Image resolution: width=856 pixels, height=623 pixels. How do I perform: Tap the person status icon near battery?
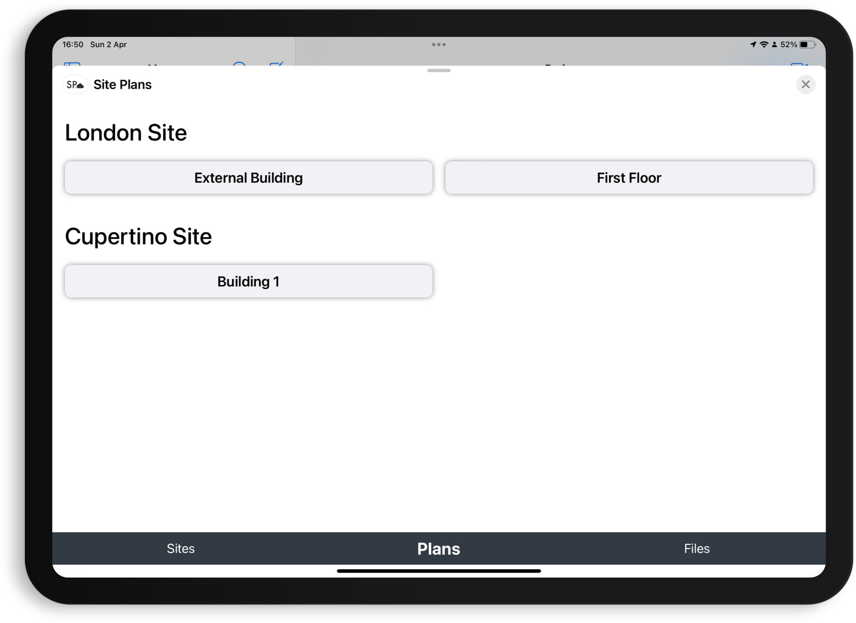[774, 45]
